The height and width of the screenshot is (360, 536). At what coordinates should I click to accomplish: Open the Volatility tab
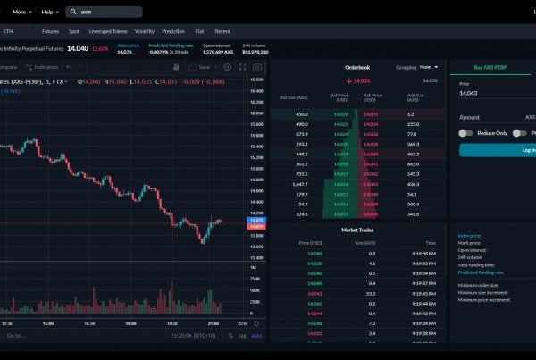click(145, 31)
